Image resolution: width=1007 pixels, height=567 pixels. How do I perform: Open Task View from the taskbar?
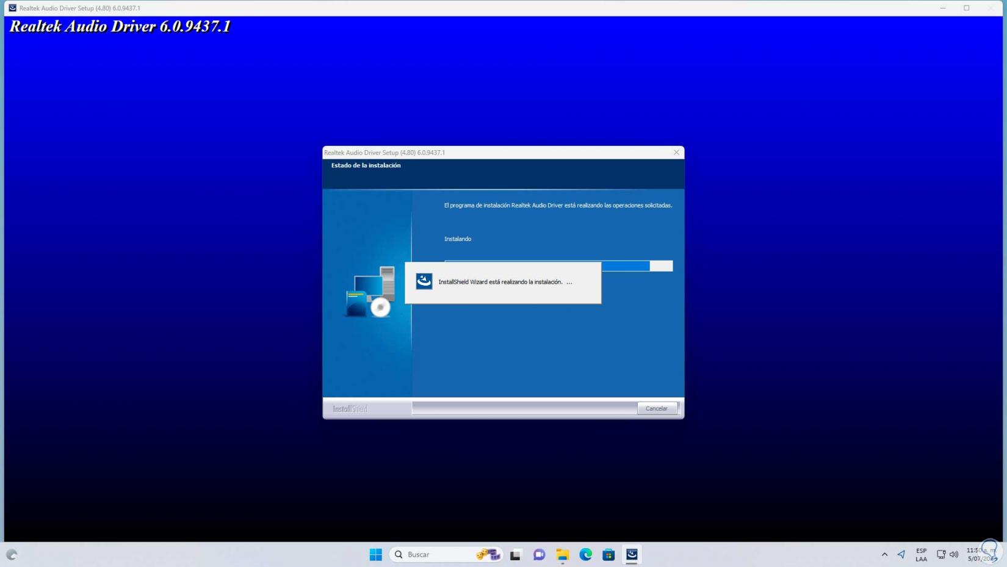(x=516, y=554)
